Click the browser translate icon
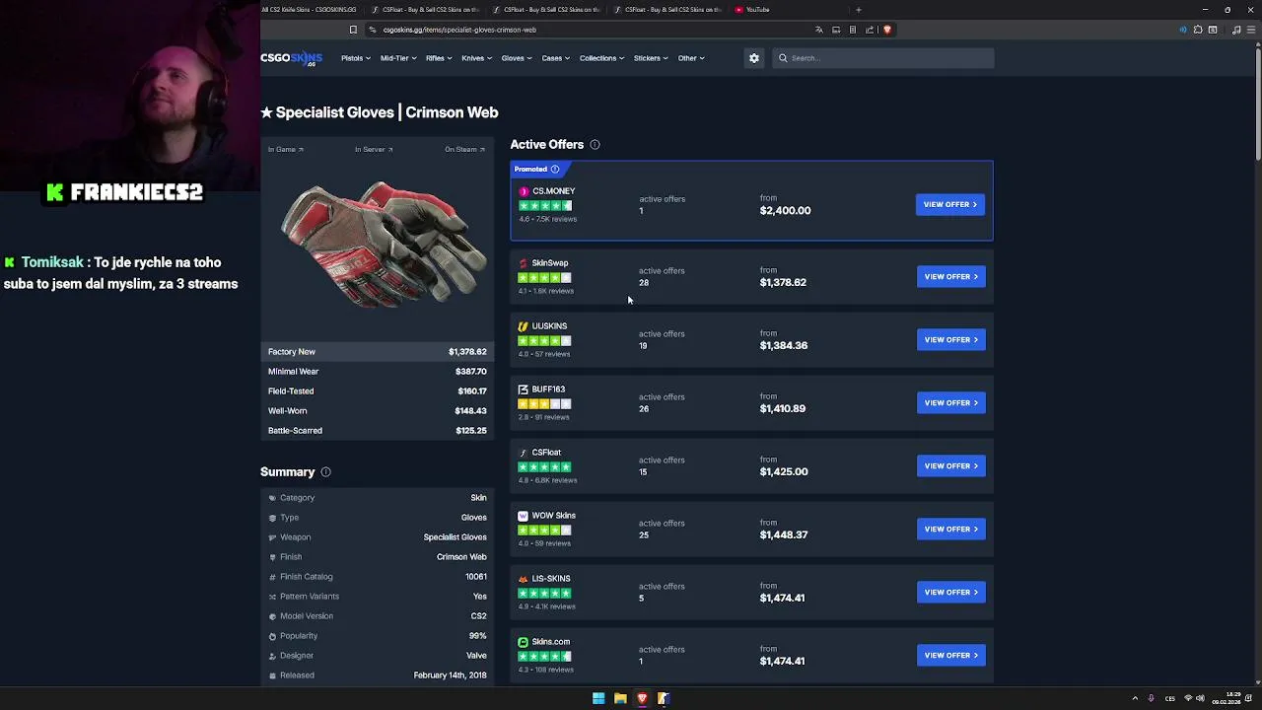Screen dimensions: 1262x710 point(818,30)
